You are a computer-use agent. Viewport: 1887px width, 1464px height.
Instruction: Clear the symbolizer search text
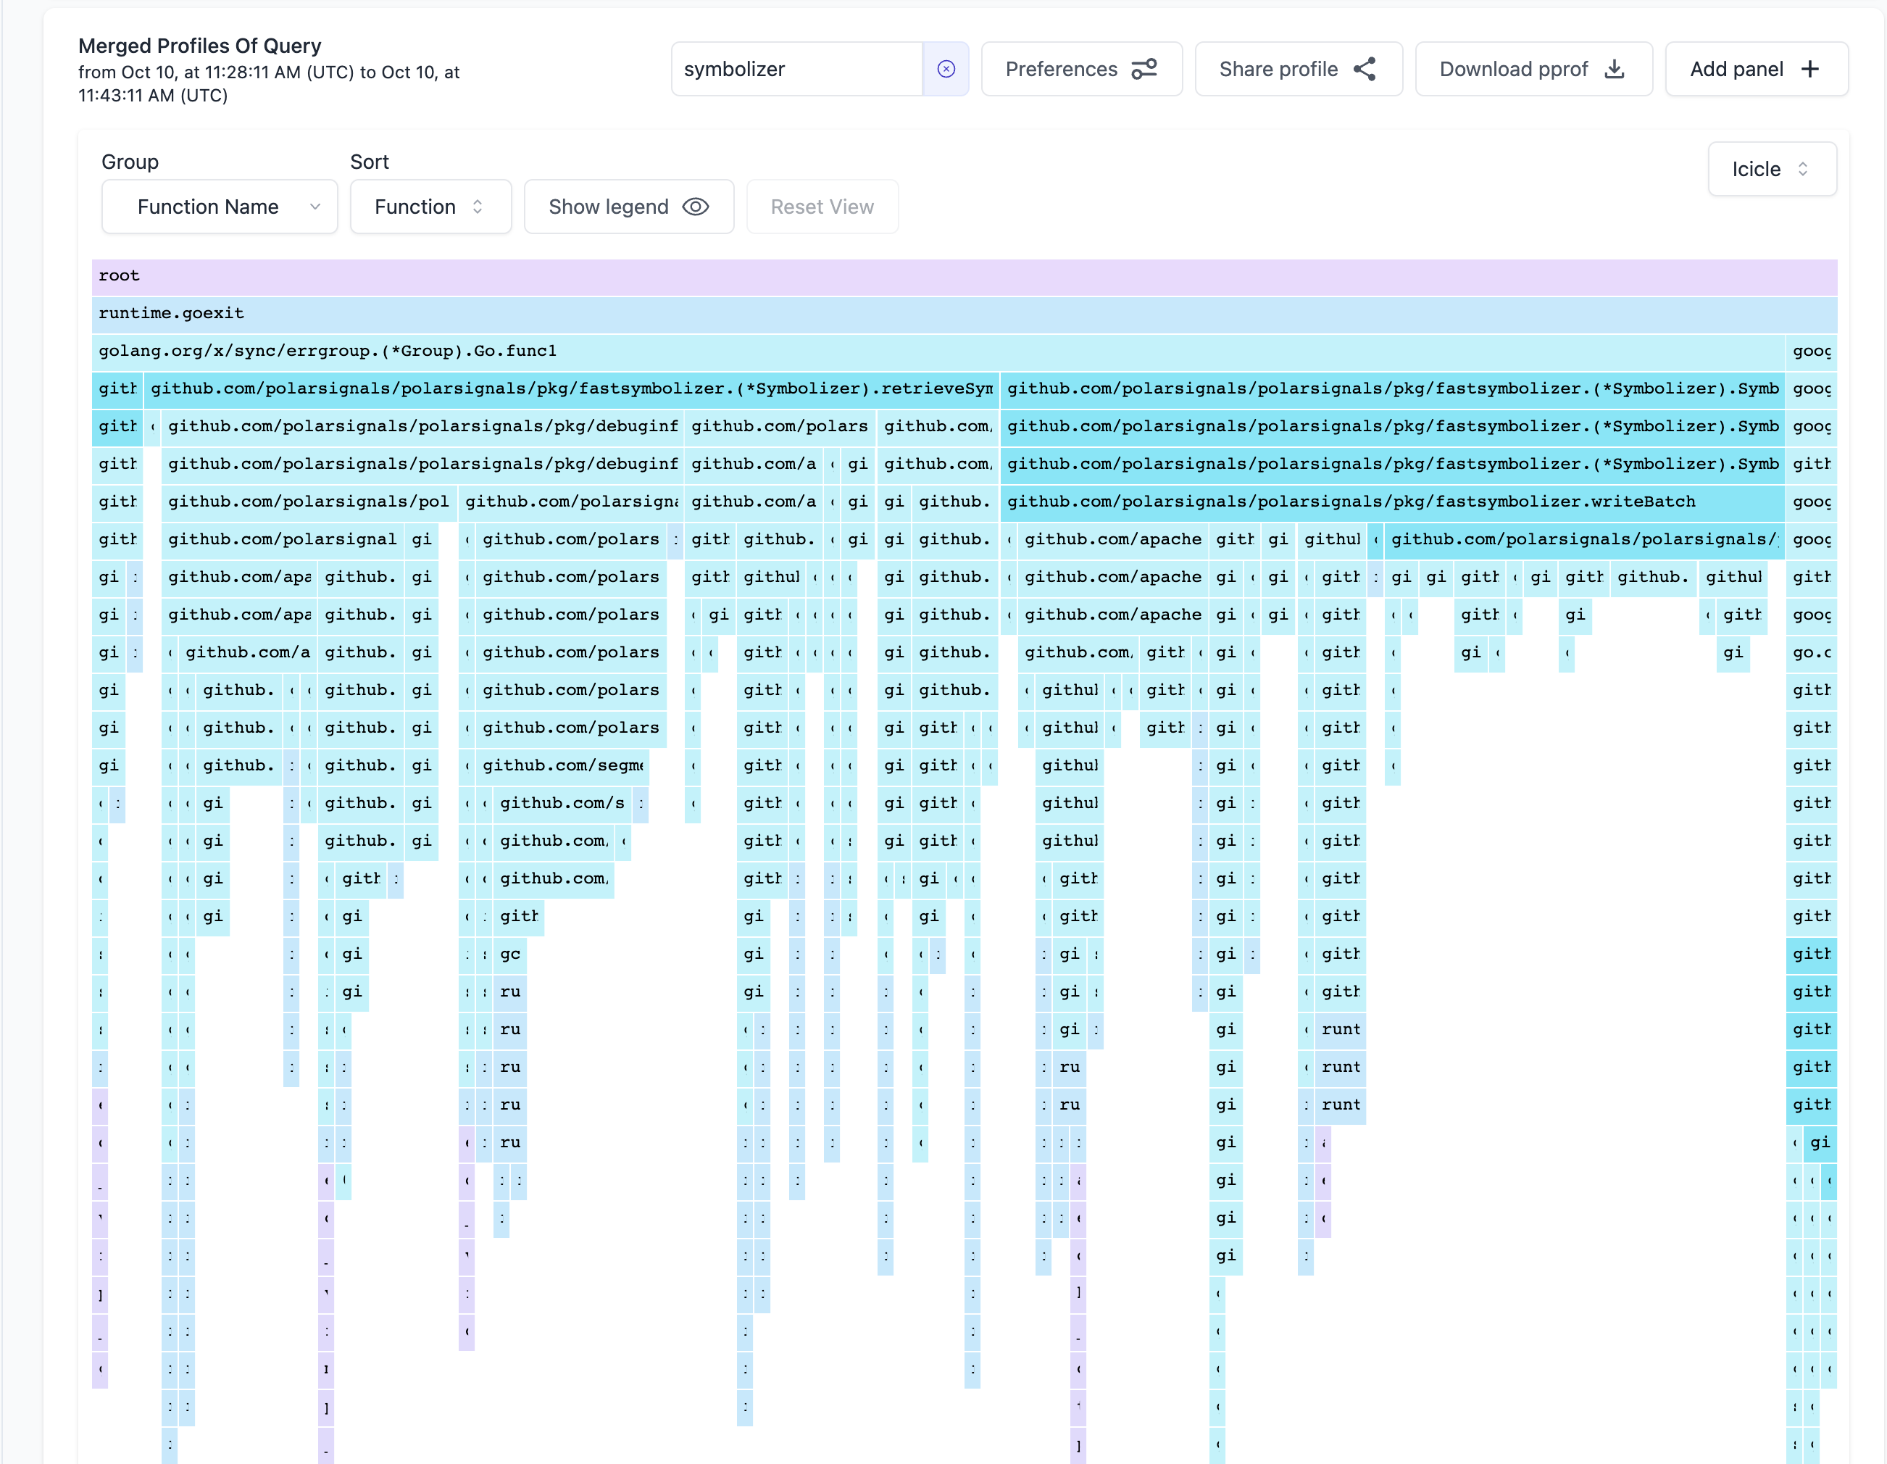pos(946,69)
